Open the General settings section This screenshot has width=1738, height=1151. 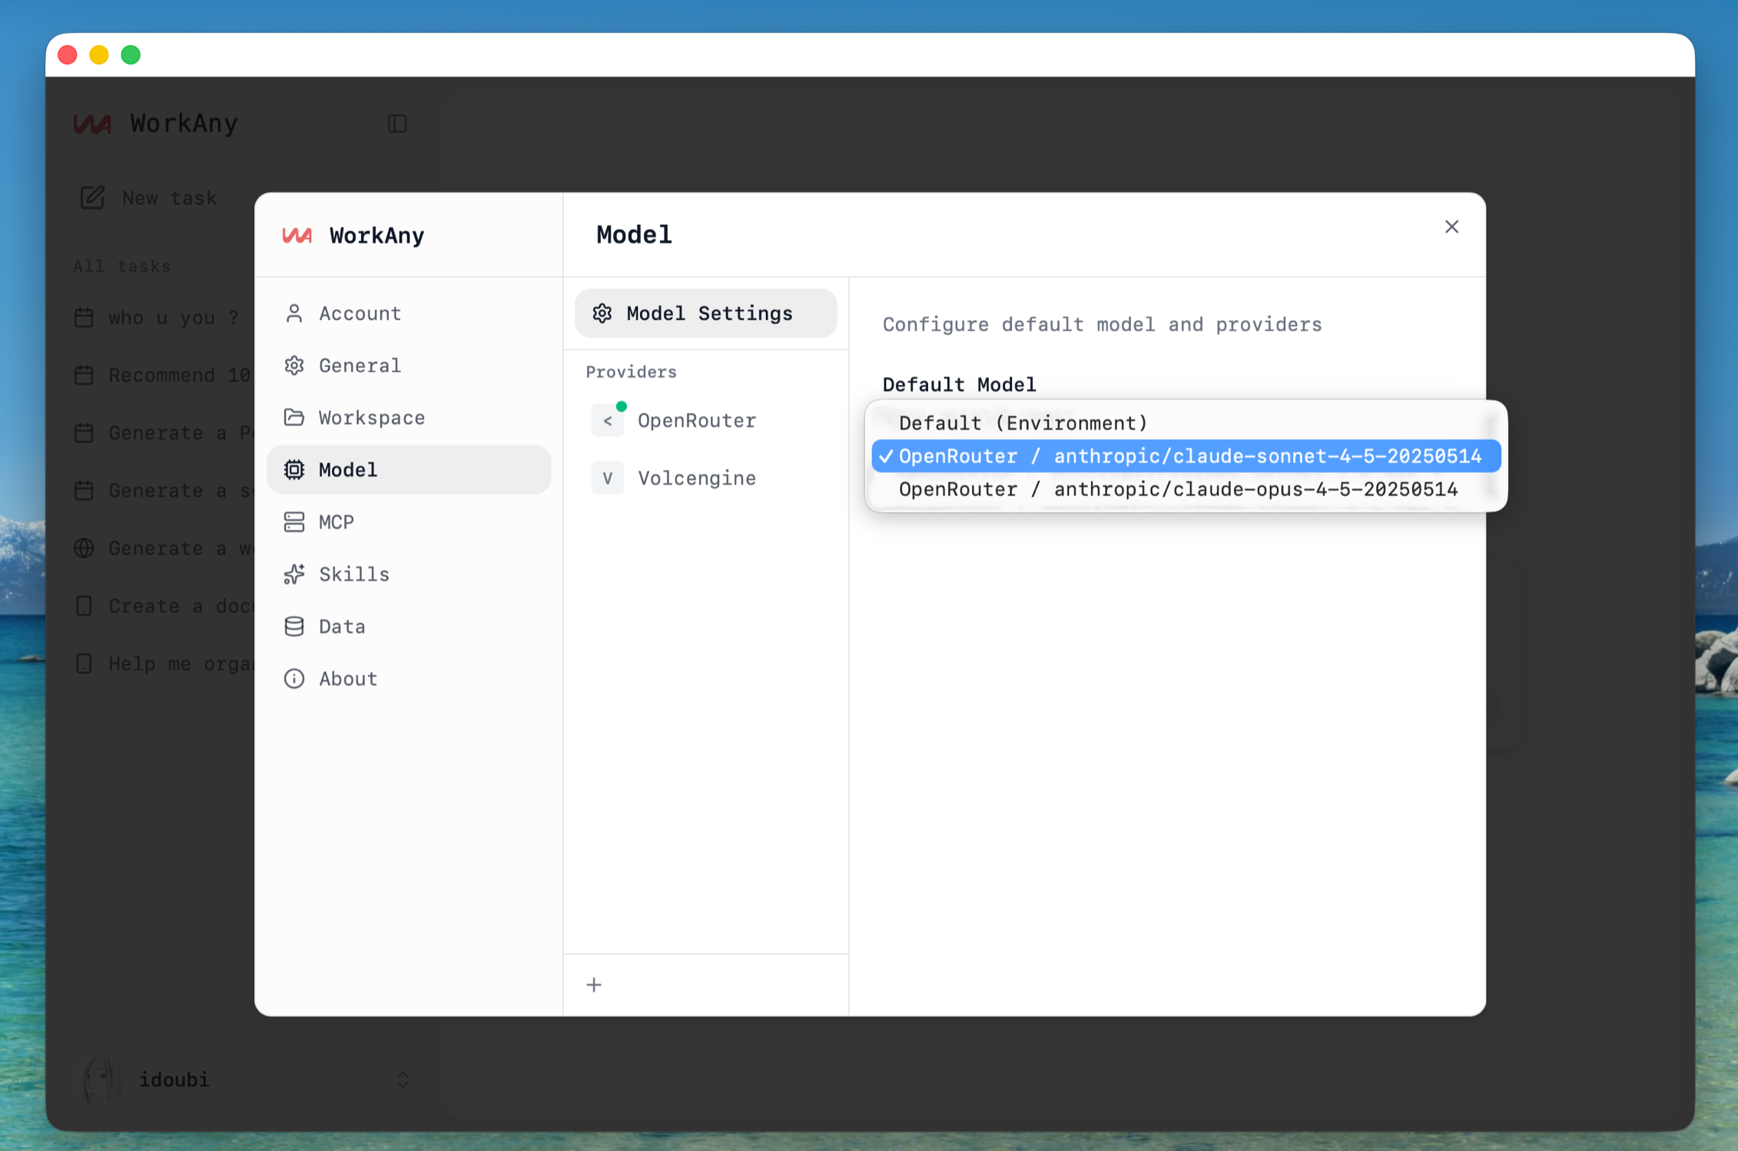click(360, 365)
